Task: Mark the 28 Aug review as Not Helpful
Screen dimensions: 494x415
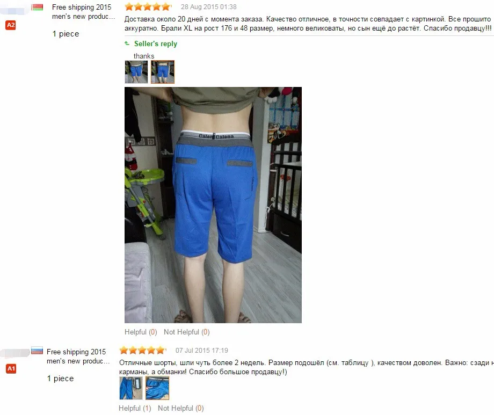Action: coord(186,332)
